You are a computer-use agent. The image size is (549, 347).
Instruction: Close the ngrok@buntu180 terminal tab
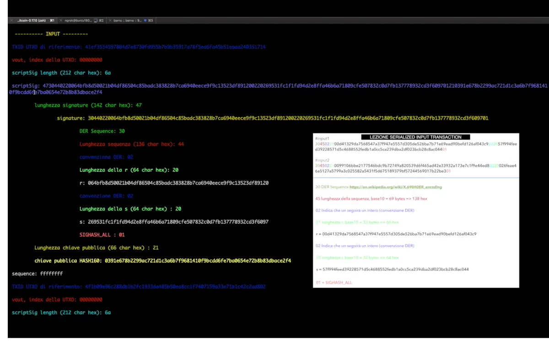60,21
